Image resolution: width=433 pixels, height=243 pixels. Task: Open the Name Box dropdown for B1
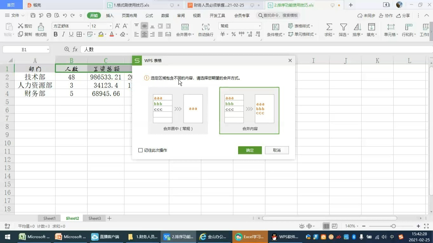coord(48,49)
